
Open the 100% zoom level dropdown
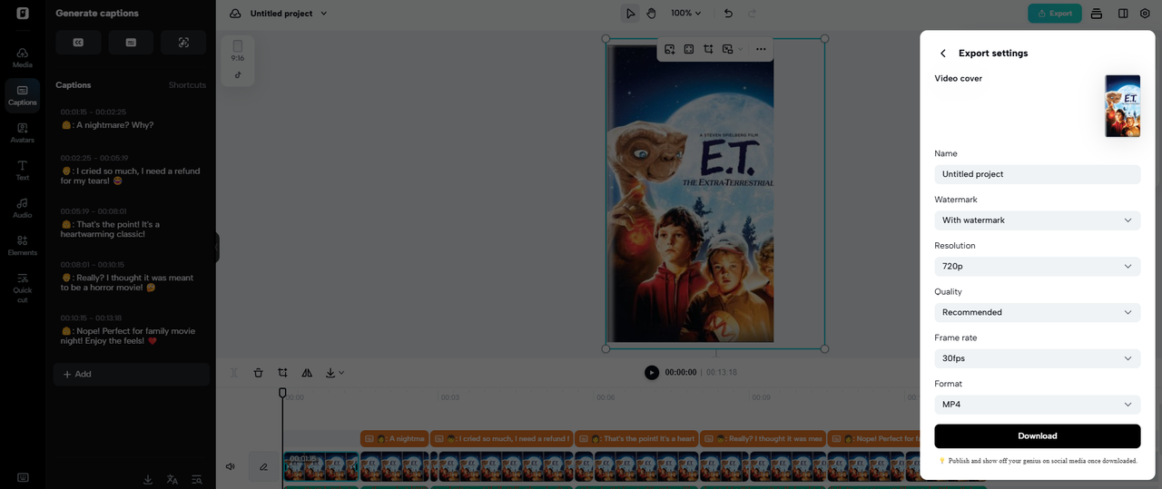[686, 14]
